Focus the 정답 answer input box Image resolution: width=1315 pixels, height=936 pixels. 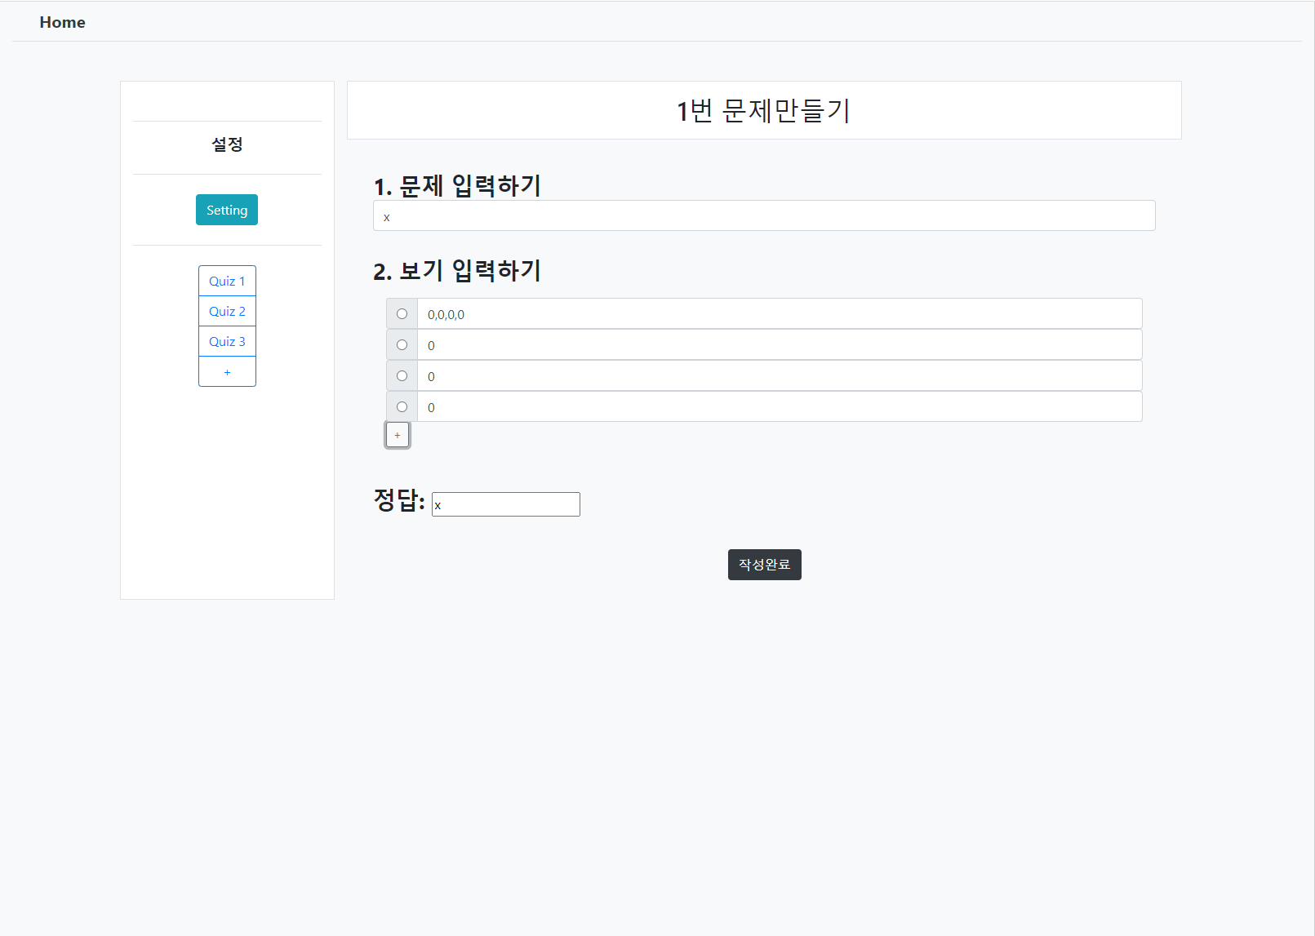coord(505,504)
